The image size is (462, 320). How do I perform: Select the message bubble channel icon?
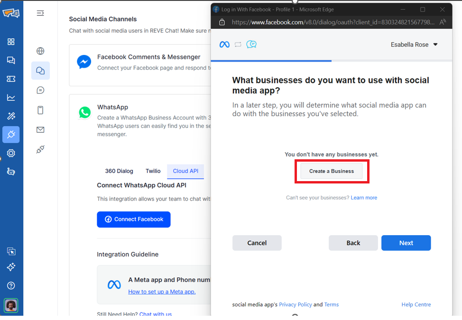coord(40,90)
